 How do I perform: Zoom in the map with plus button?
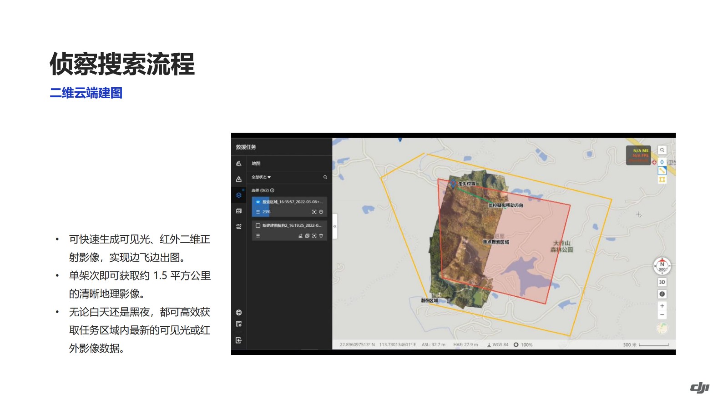pyautogui.click(x=662, y=306)
